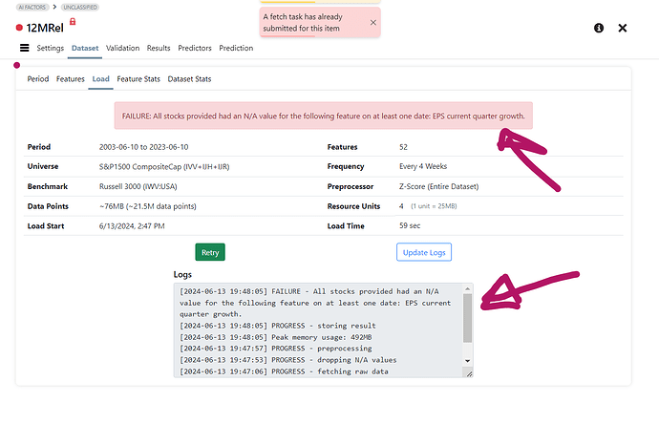Switch to the Period sub-tab
The width and height of the screenshot is (659, 424).
click(x=38, y=79)
